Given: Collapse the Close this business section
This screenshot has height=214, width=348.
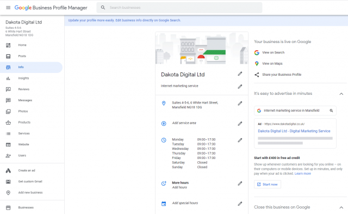Looking at the screenshot, I should coord(341,207).
